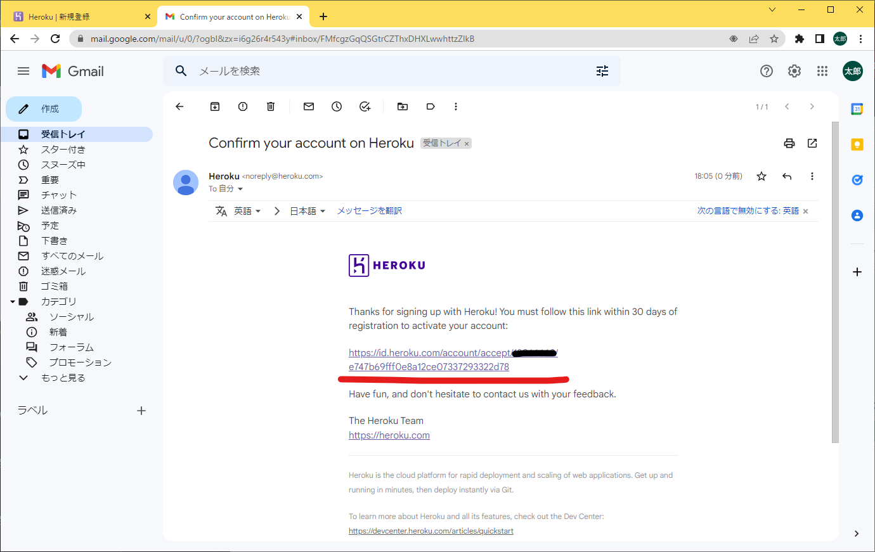This screenshot has height=552, width=875.
Task: Create a new label plus icon
Action: tap(141, 411)
